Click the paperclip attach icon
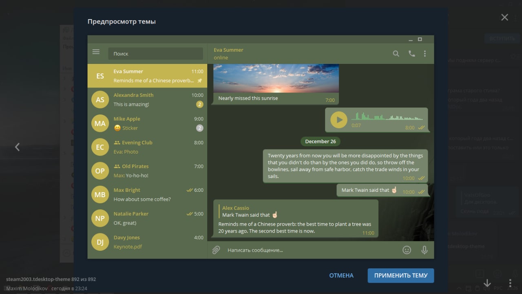Image resolution: width=522 pixels, height=294 pixels. pos(216,250)
